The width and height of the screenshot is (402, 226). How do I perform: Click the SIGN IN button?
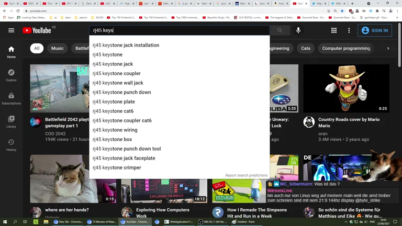click(x=374, y=30)
